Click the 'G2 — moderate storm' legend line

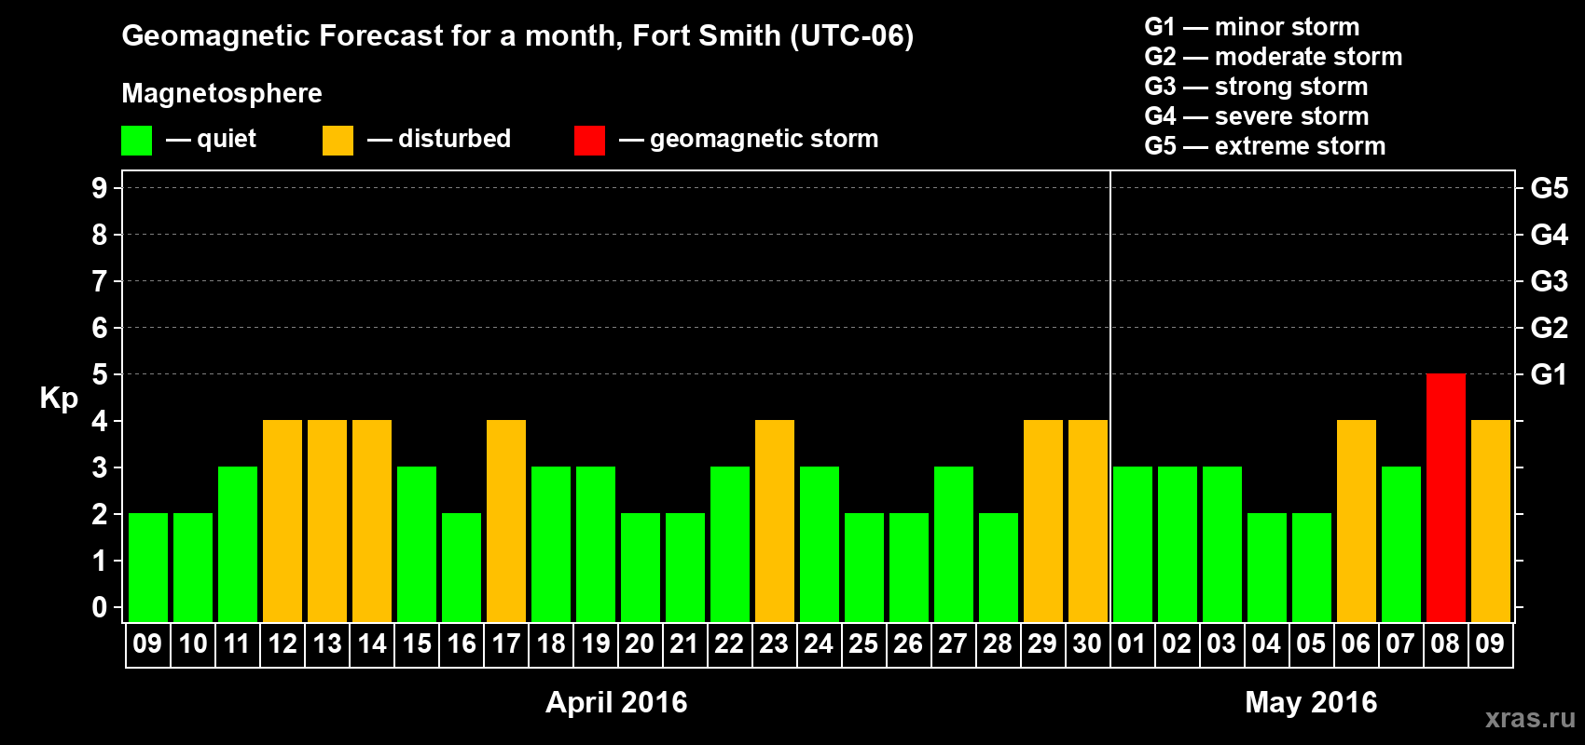1274,57
